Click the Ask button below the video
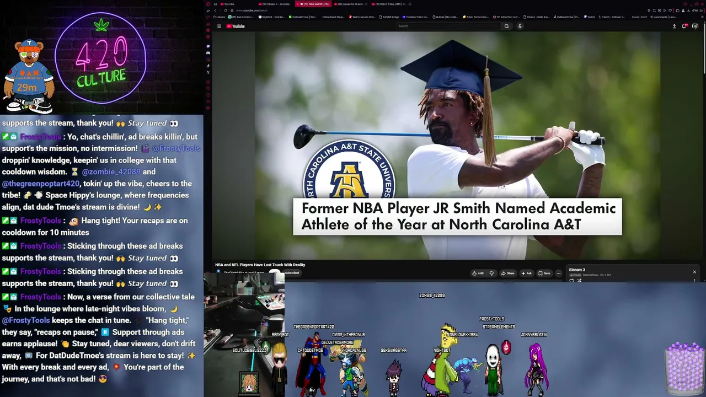 527,273
